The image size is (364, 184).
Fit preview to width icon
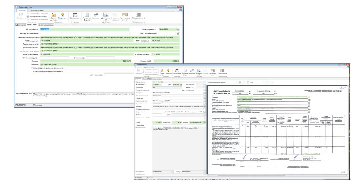tap(240, 82)
